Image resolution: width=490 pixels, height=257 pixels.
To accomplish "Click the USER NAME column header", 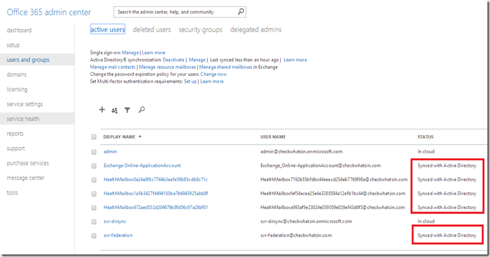I will coord(273,137).
